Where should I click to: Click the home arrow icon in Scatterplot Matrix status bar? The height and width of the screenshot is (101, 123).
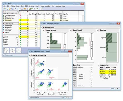[63, 97]
